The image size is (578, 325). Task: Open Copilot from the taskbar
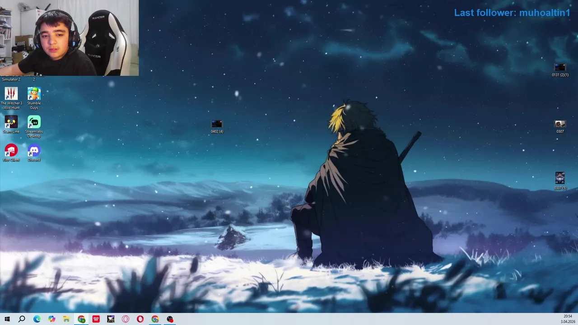click(x=51, y=319)
